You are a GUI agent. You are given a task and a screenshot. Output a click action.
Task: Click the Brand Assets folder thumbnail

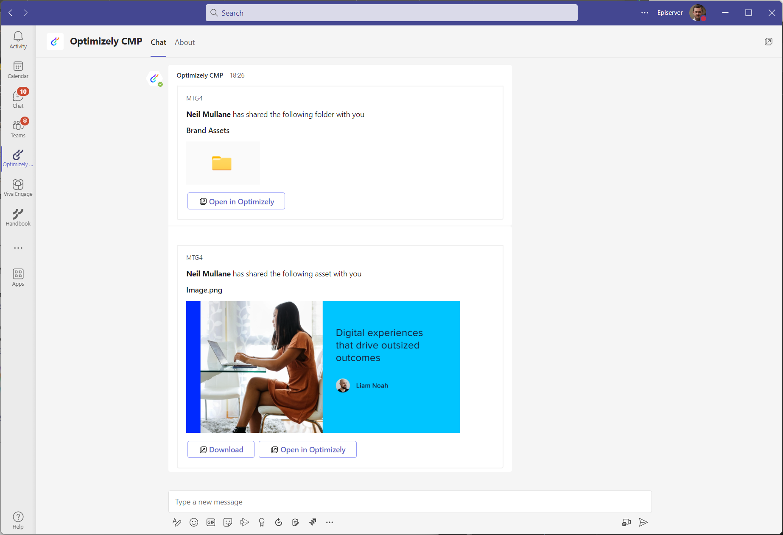point(223,163)
